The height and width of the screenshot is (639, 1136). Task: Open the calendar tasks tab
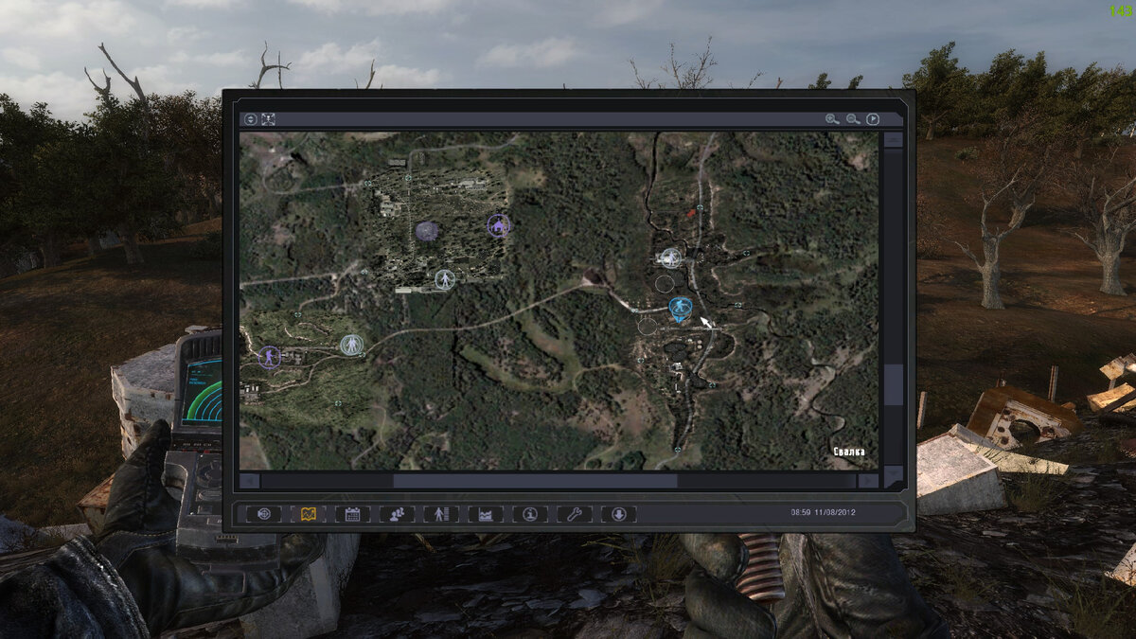(x=353, y=514)
